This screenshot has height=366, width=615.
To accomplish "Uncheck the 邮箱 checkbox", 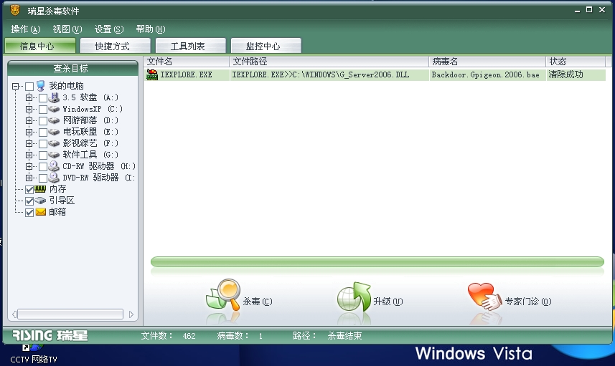I will (x=29, y=213).
